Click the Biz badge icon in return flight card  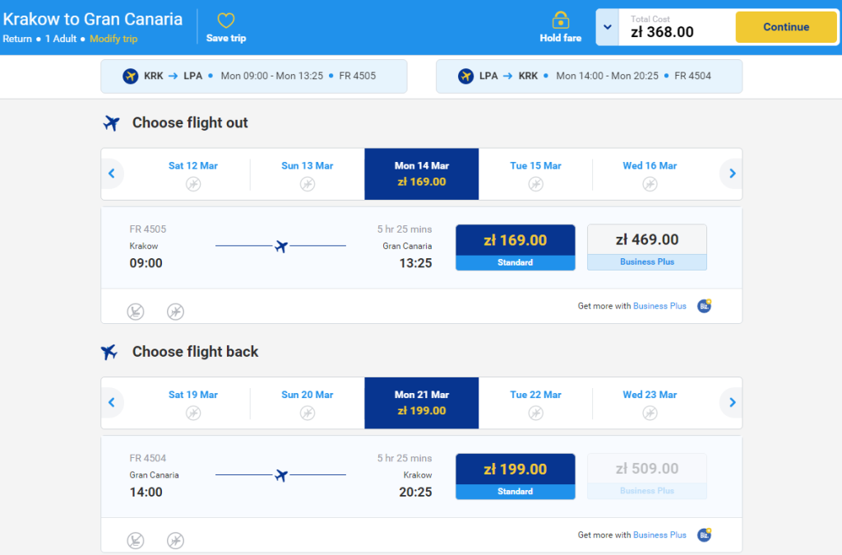(x=704, y=534)
